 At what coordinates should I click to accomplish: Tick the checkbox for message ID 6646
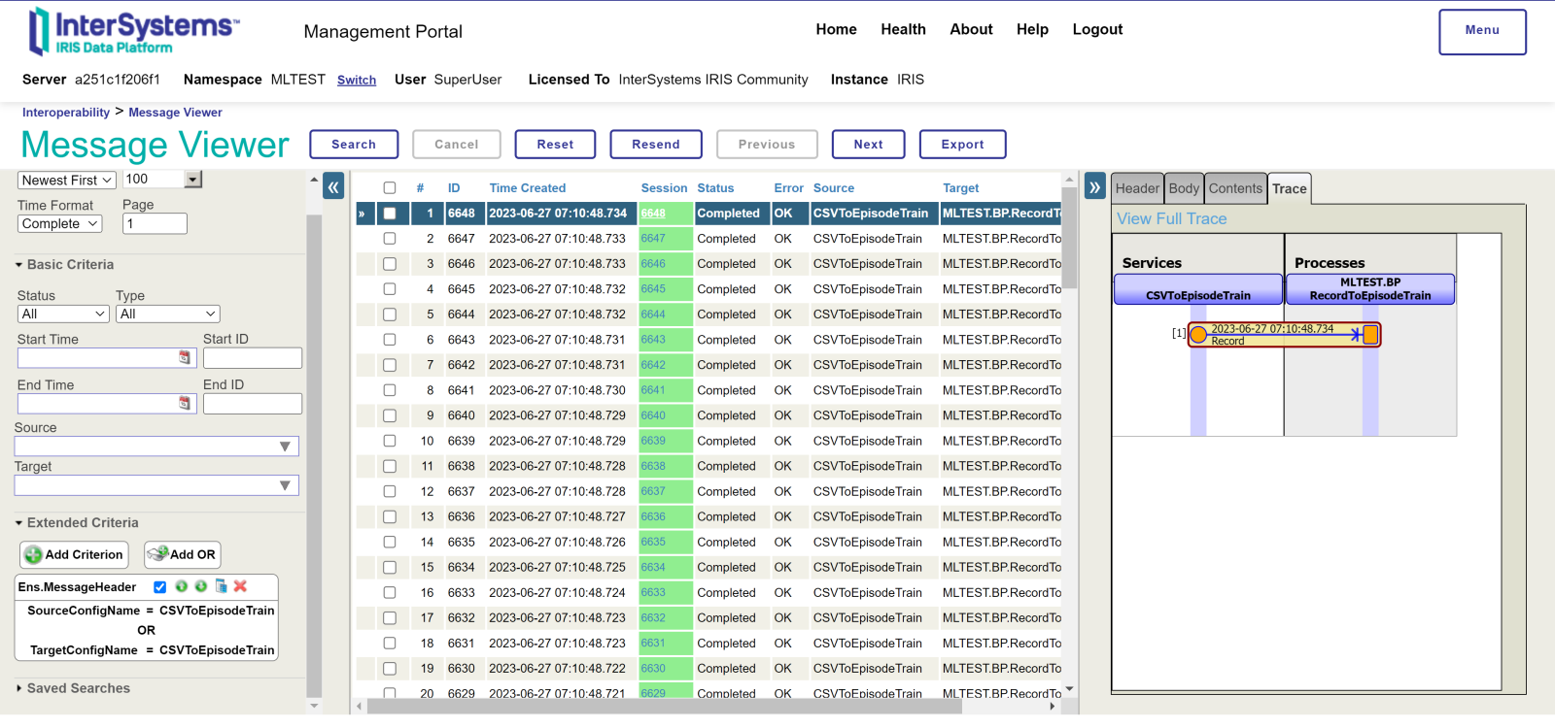[x=390, y=264]
